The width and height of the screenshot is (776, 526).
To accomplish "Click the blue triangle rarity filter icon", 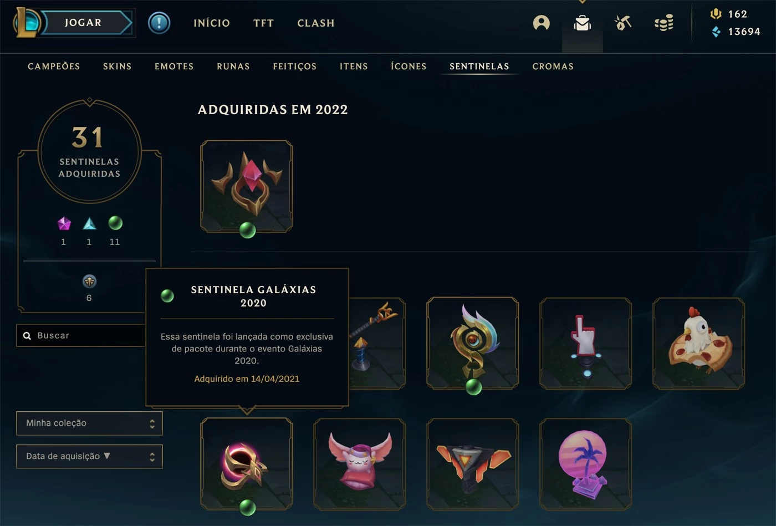I will click(x=89, y=223).
